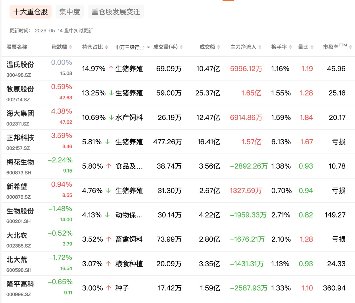
Task: Click stock code 600598.SH
Action: point(19,270)
